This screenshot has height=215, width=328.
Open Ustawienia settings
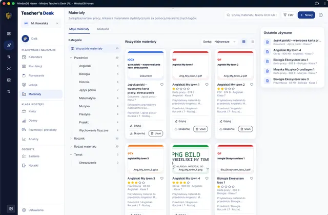point(41,210)
